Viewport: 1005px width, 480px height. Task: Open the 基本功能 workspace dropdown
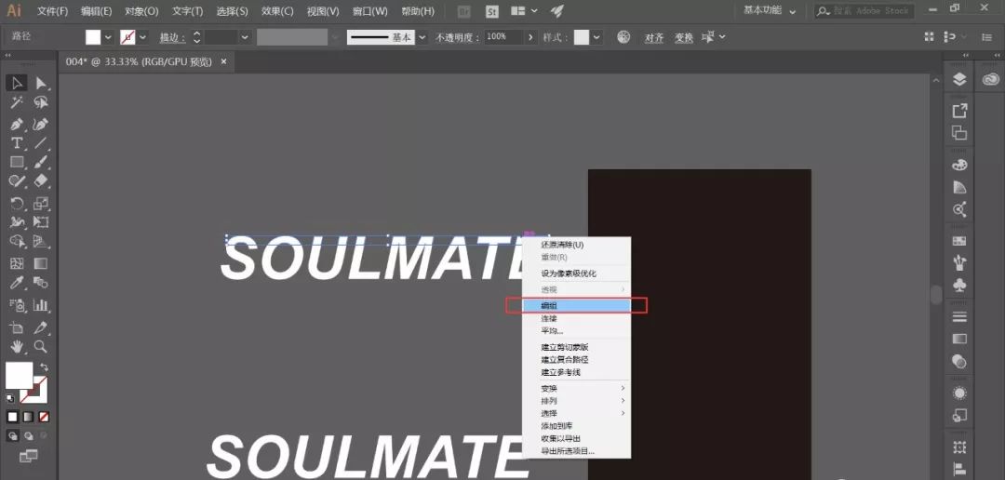pos(770,11)
